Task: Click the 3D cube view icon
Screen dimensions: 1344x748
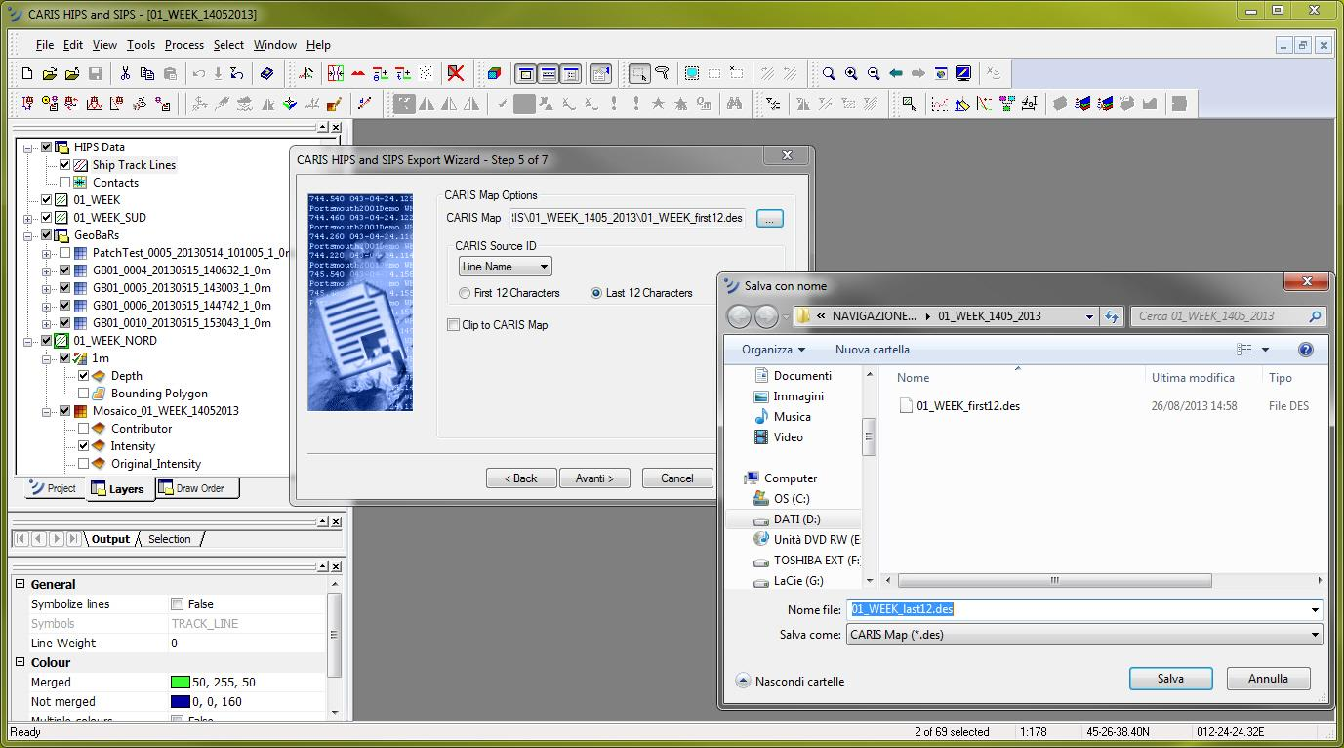Action: [494, 73]
